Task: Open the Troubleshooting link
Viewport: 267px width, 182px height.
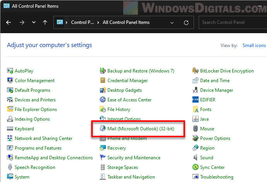Action: point(216,177)
